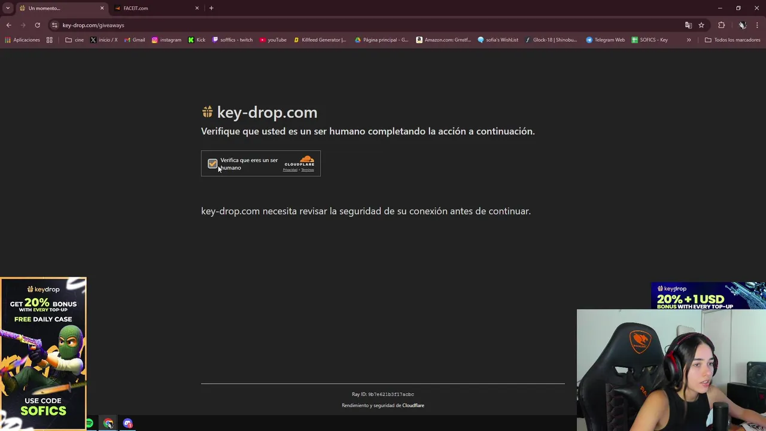Click the tab groups grid icon
This screenshot has height=431, width=766.
coord(50,40)
